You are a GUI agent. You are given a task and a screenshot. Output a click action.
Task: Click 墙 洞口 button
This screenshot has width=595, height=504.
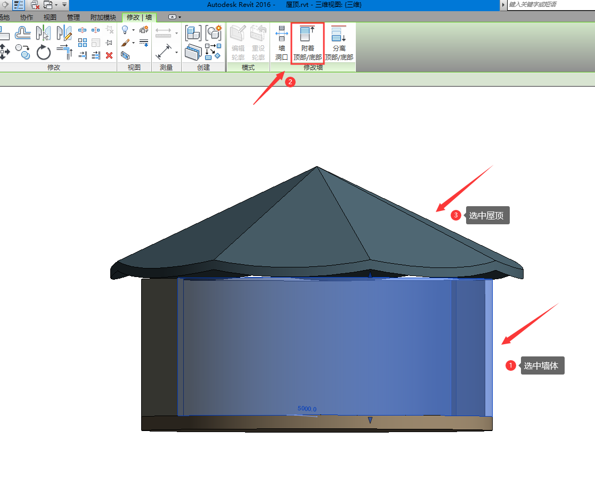tap(281, 43)
